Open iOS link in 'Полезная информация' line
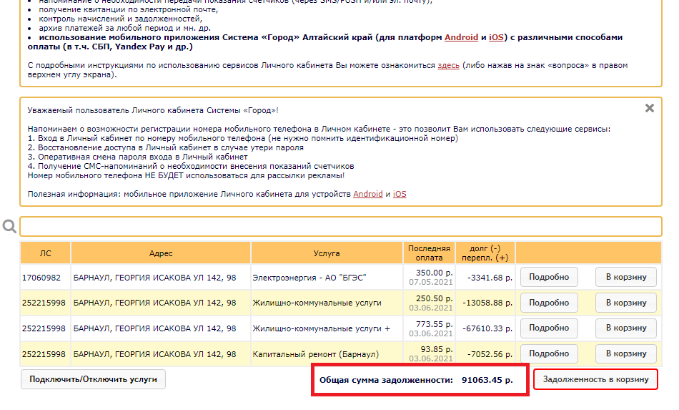 click(400, 194)
